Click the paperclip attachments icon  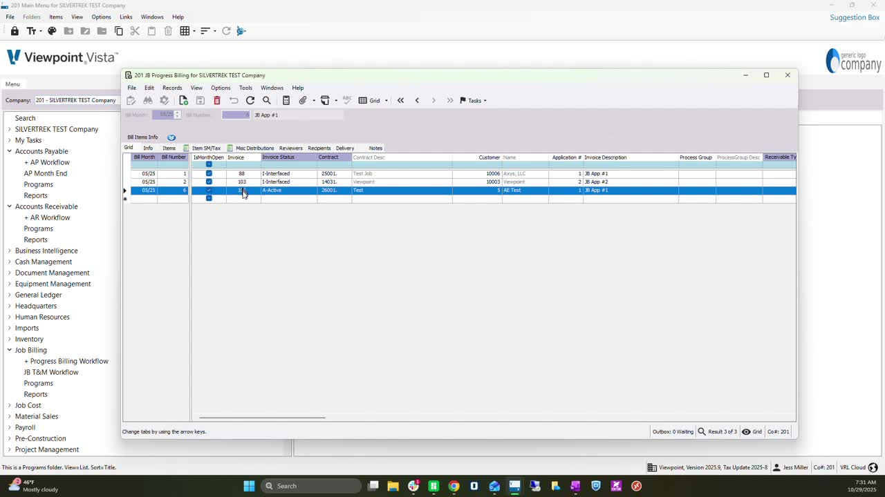[303, 101]
